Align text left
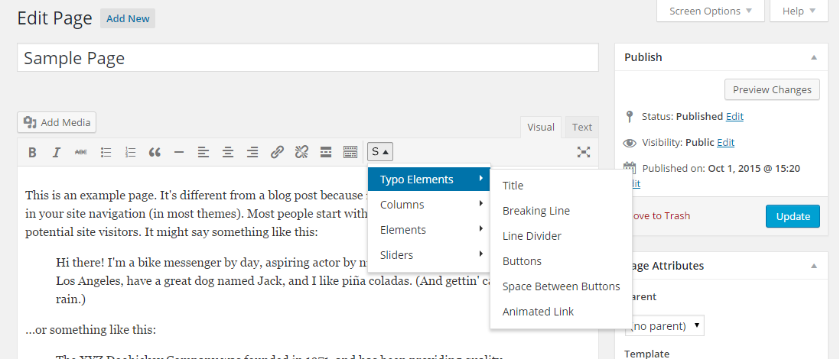Screen dimensions: 840x359 [203, 153]
